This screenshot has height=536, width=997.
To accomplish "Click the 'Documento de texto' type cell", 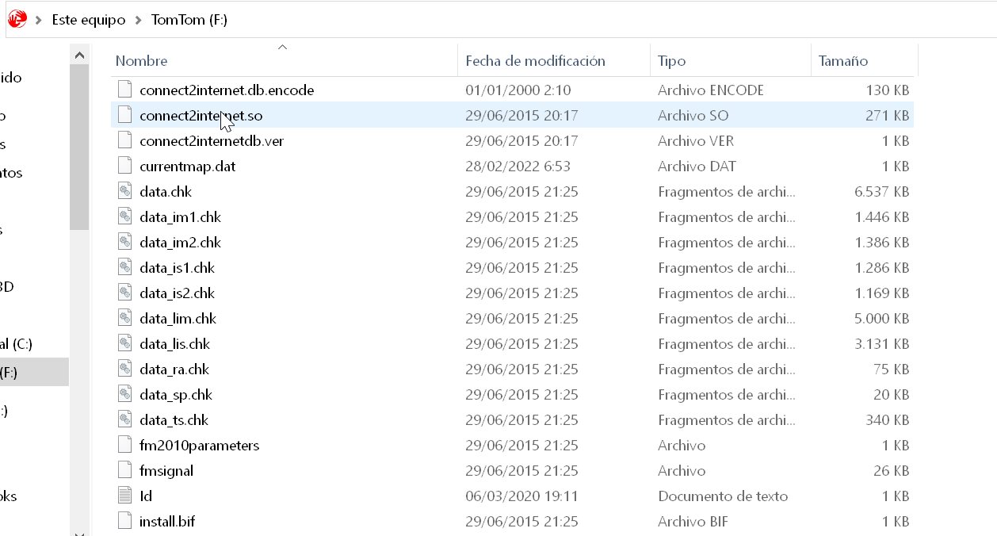I will [723, 496].
